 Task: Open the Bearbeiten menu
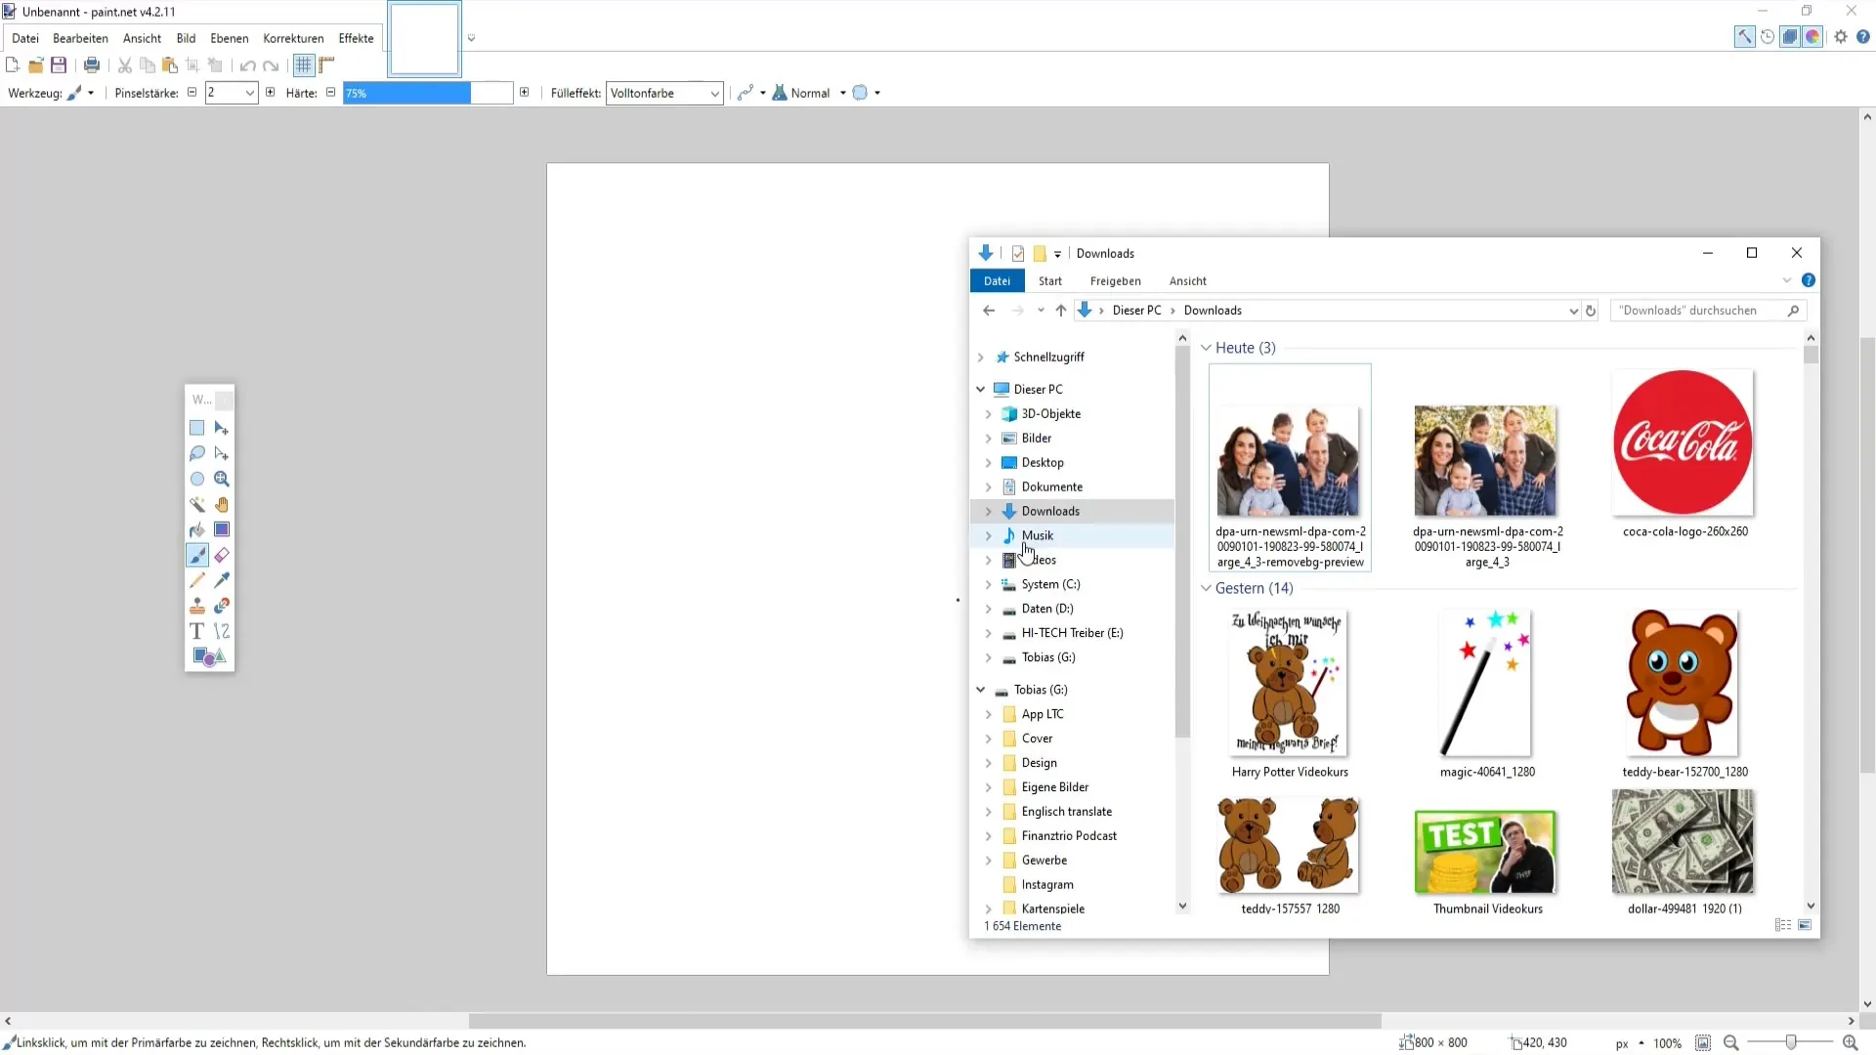point(80,38)
